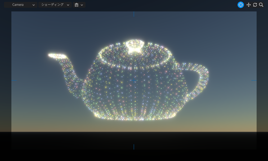Click the bottom center frame tick mark
Image resolution: width=268 pixels, height=161 pixels.
pos(134,147)
